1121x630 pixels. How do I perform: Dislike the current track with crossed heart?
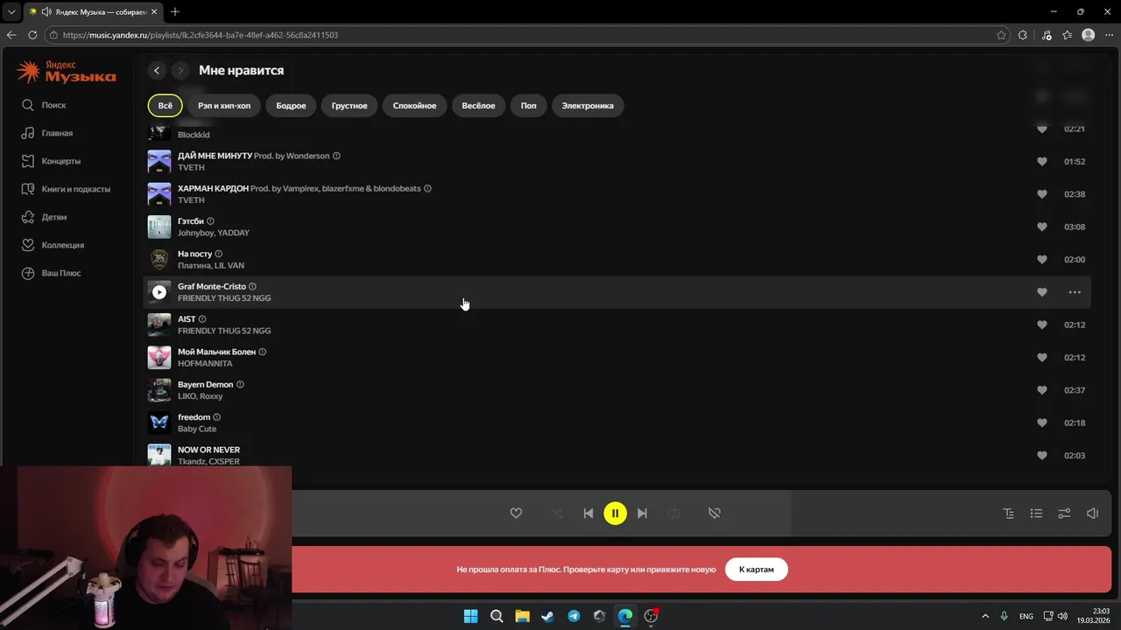715,514
